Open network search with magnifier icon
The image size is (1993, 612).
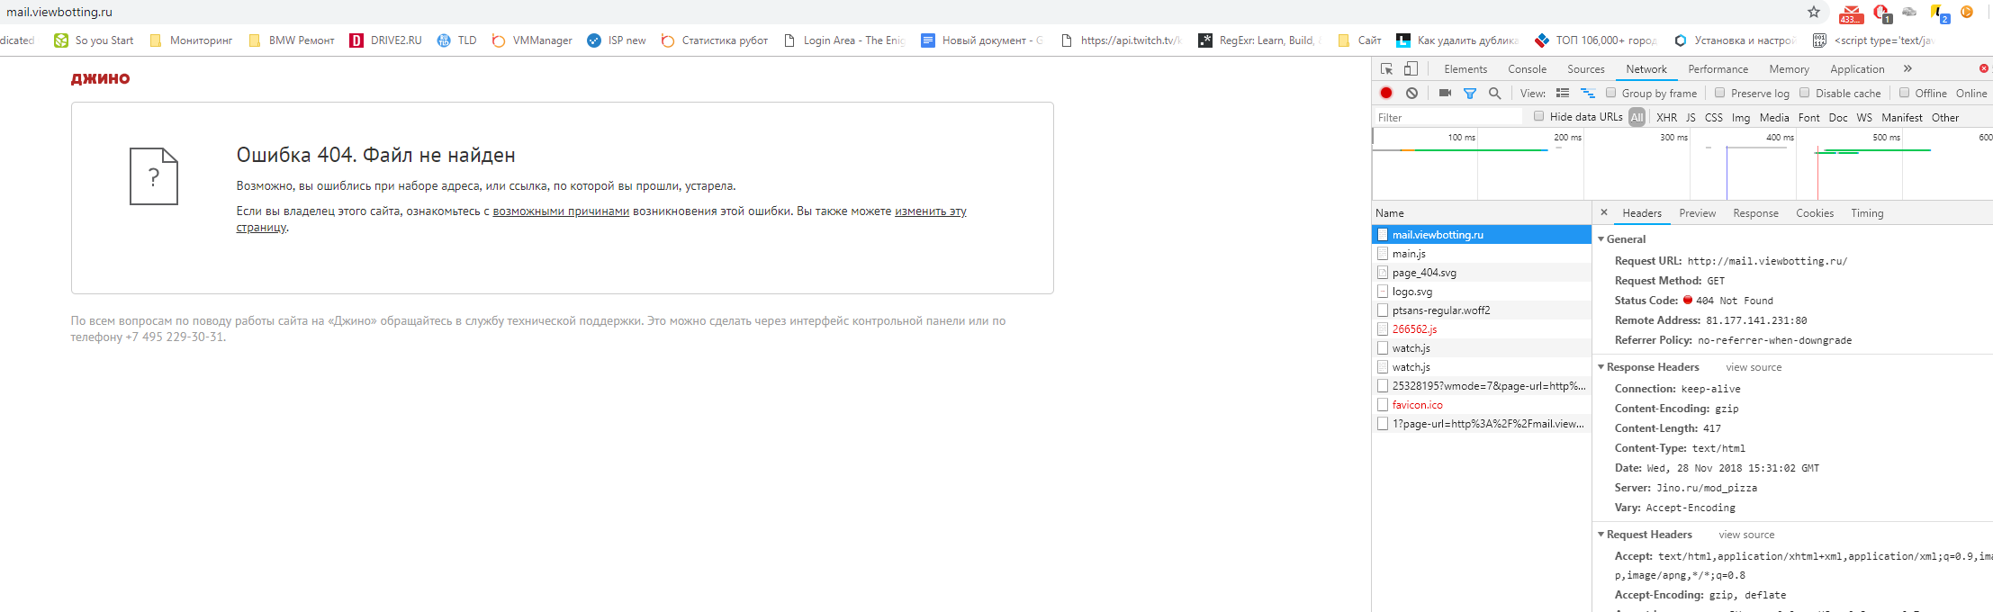1494,93
